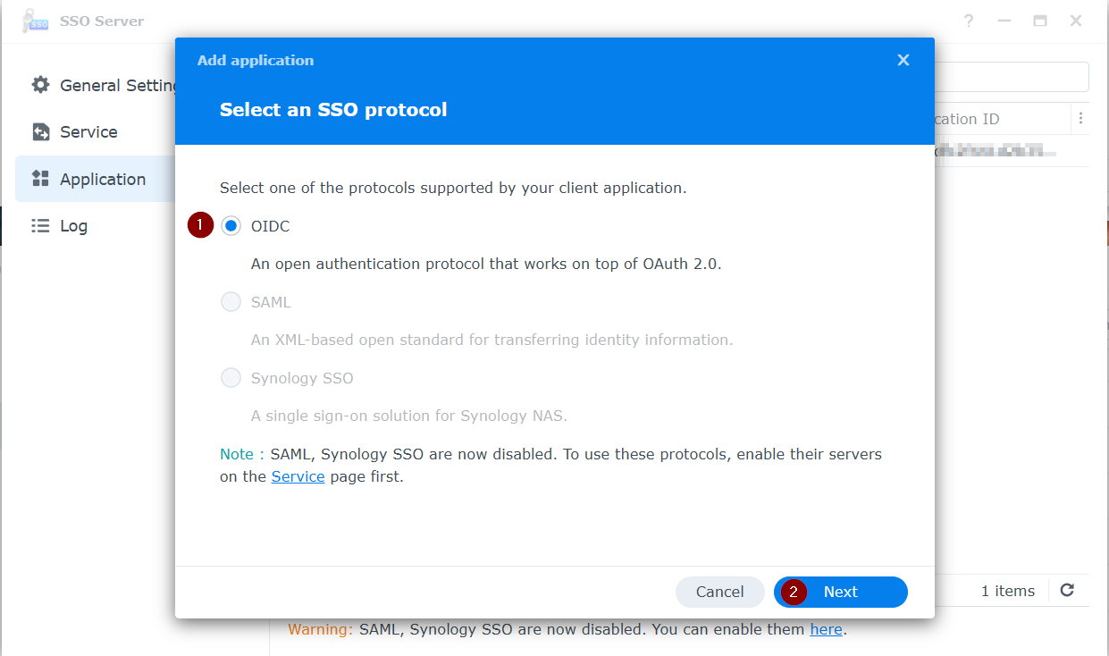Open the column options three-dot menu
1109x656 pixels.
tap(1080, 118)
